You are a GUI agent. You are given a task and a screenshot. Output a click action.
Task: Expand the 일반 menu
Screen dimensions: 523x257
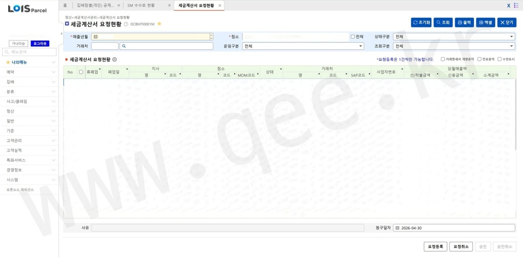coord(29,121)
